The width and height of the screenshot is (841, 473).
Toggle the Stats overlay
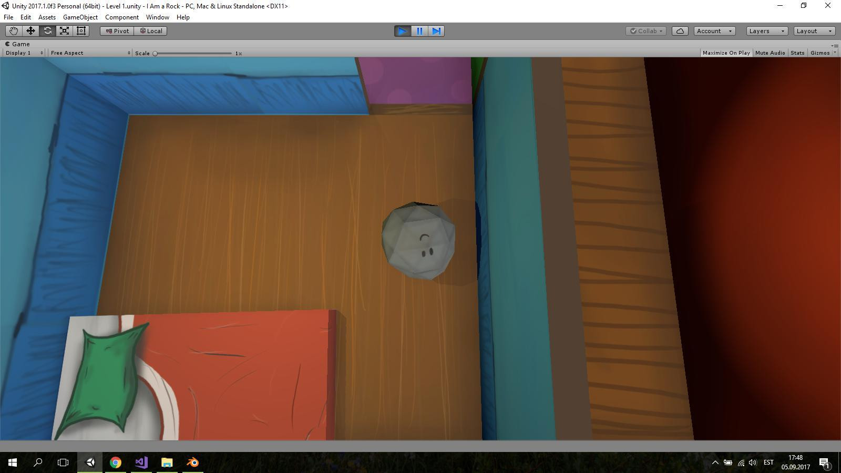coord(797,53)
